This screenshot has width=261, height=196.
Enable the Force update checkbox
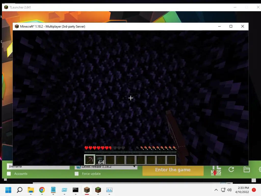pyautogui.click(x=76, y=174)
